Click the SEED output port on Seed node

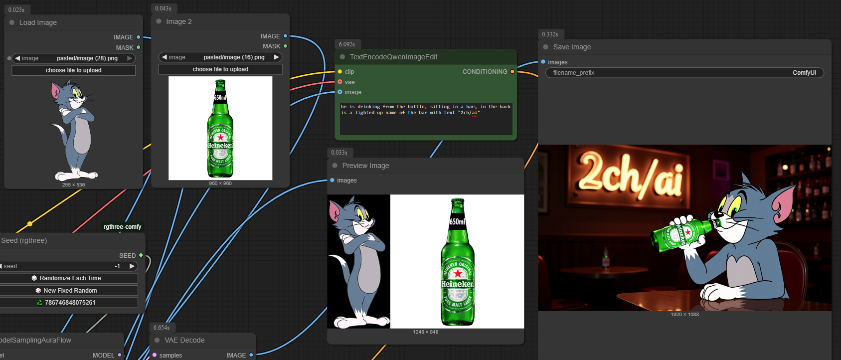point(141,255)
